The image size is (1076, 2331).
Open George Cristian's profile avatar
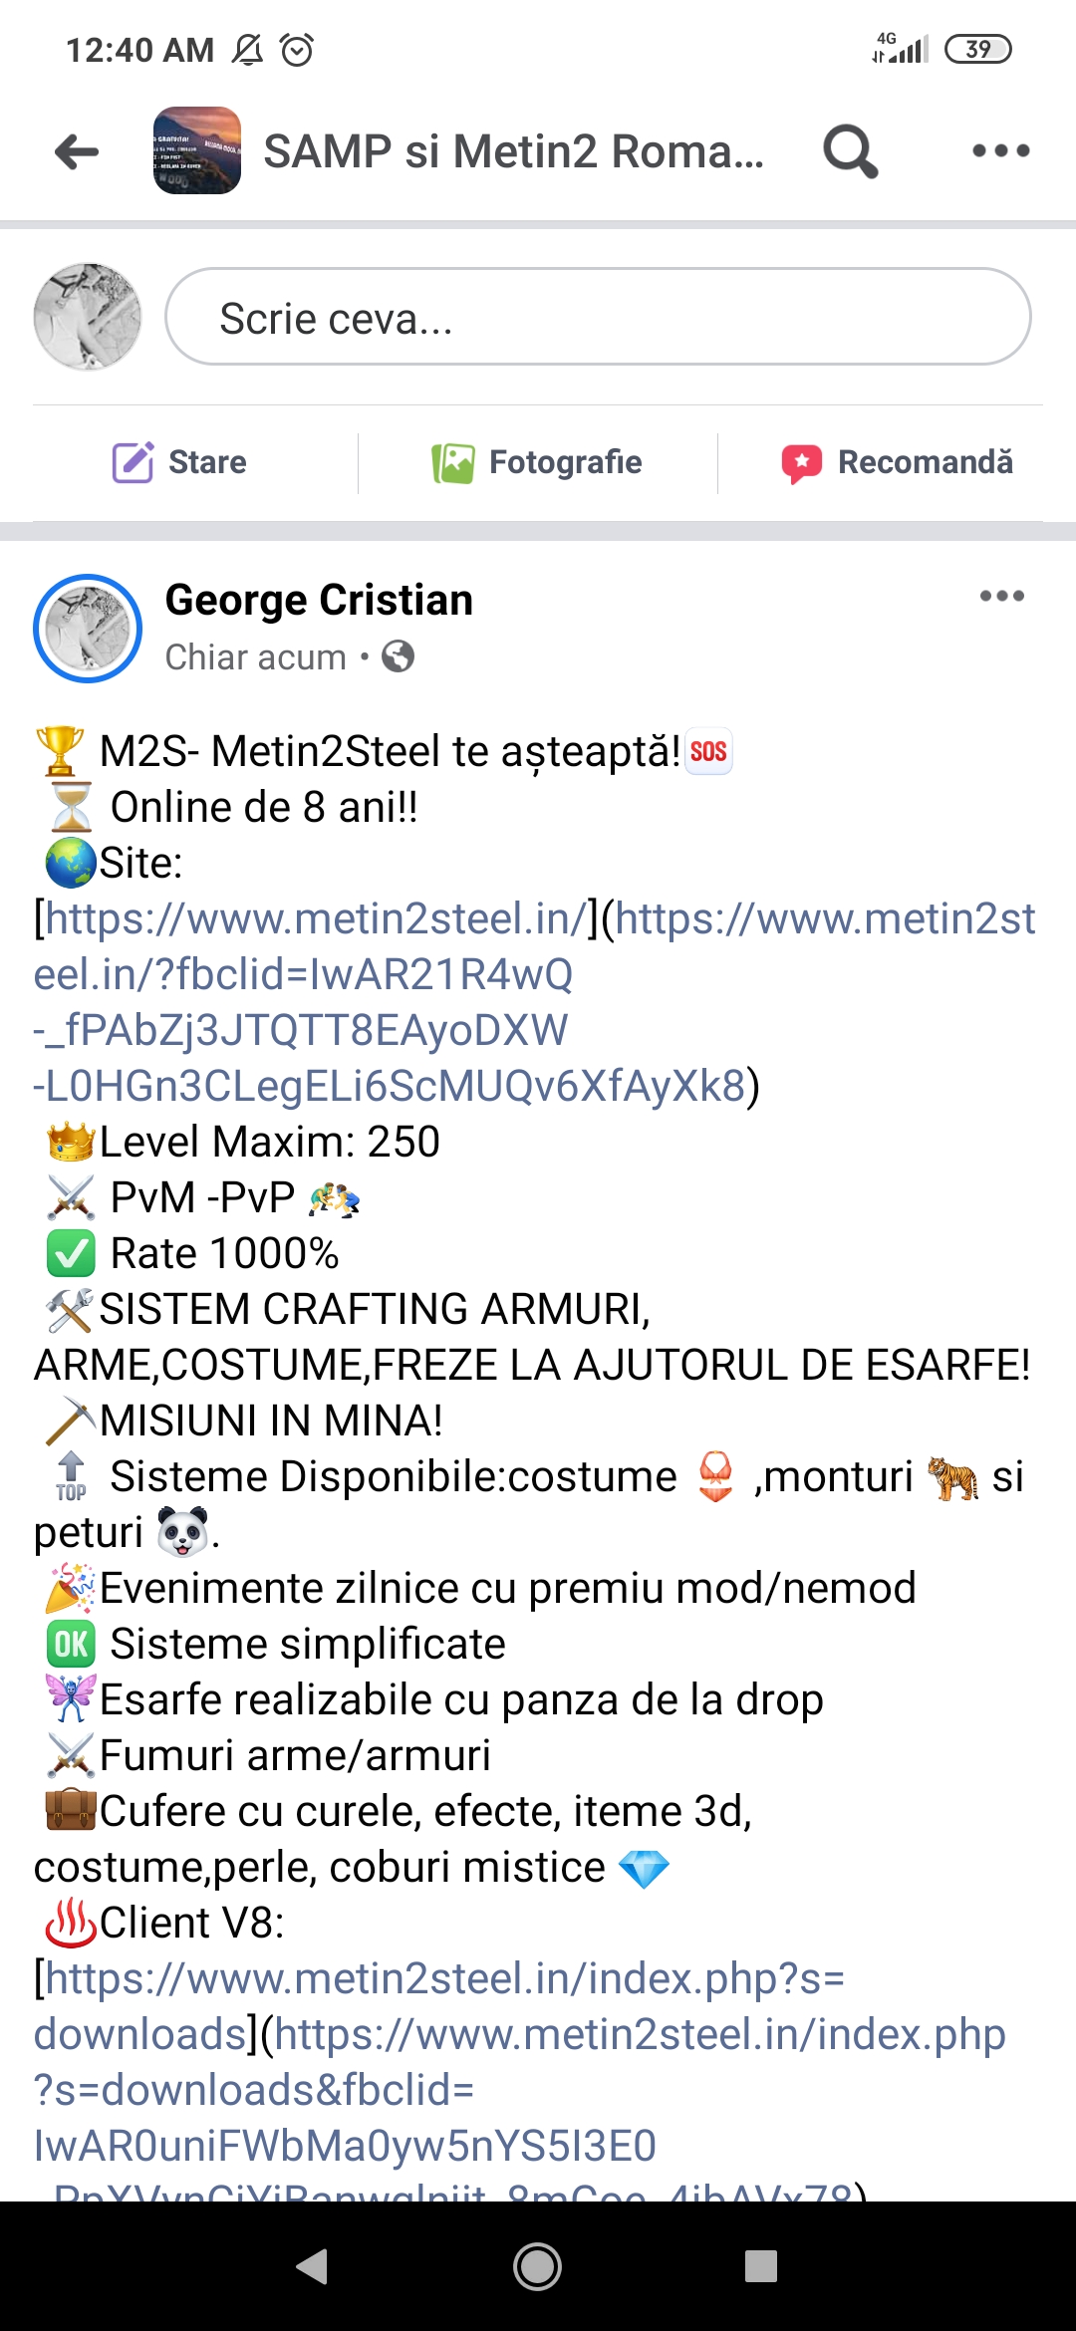click(x=88, y=629)
